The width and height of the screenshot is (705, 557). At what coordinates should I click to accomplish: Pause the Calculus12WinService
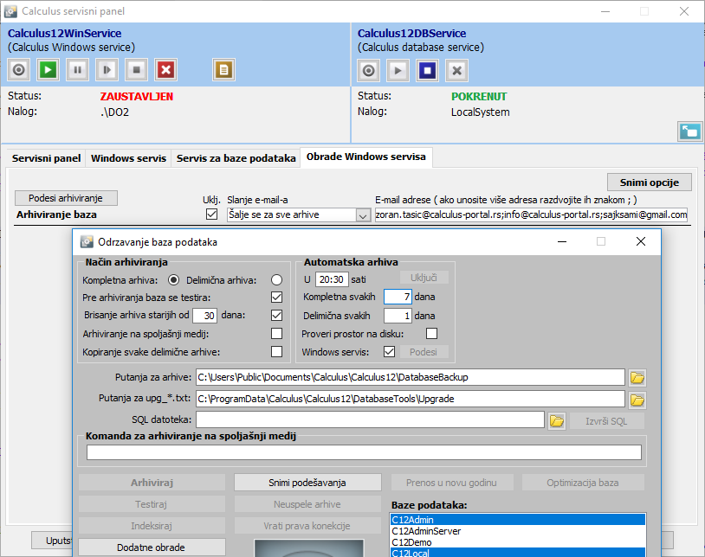78,70
